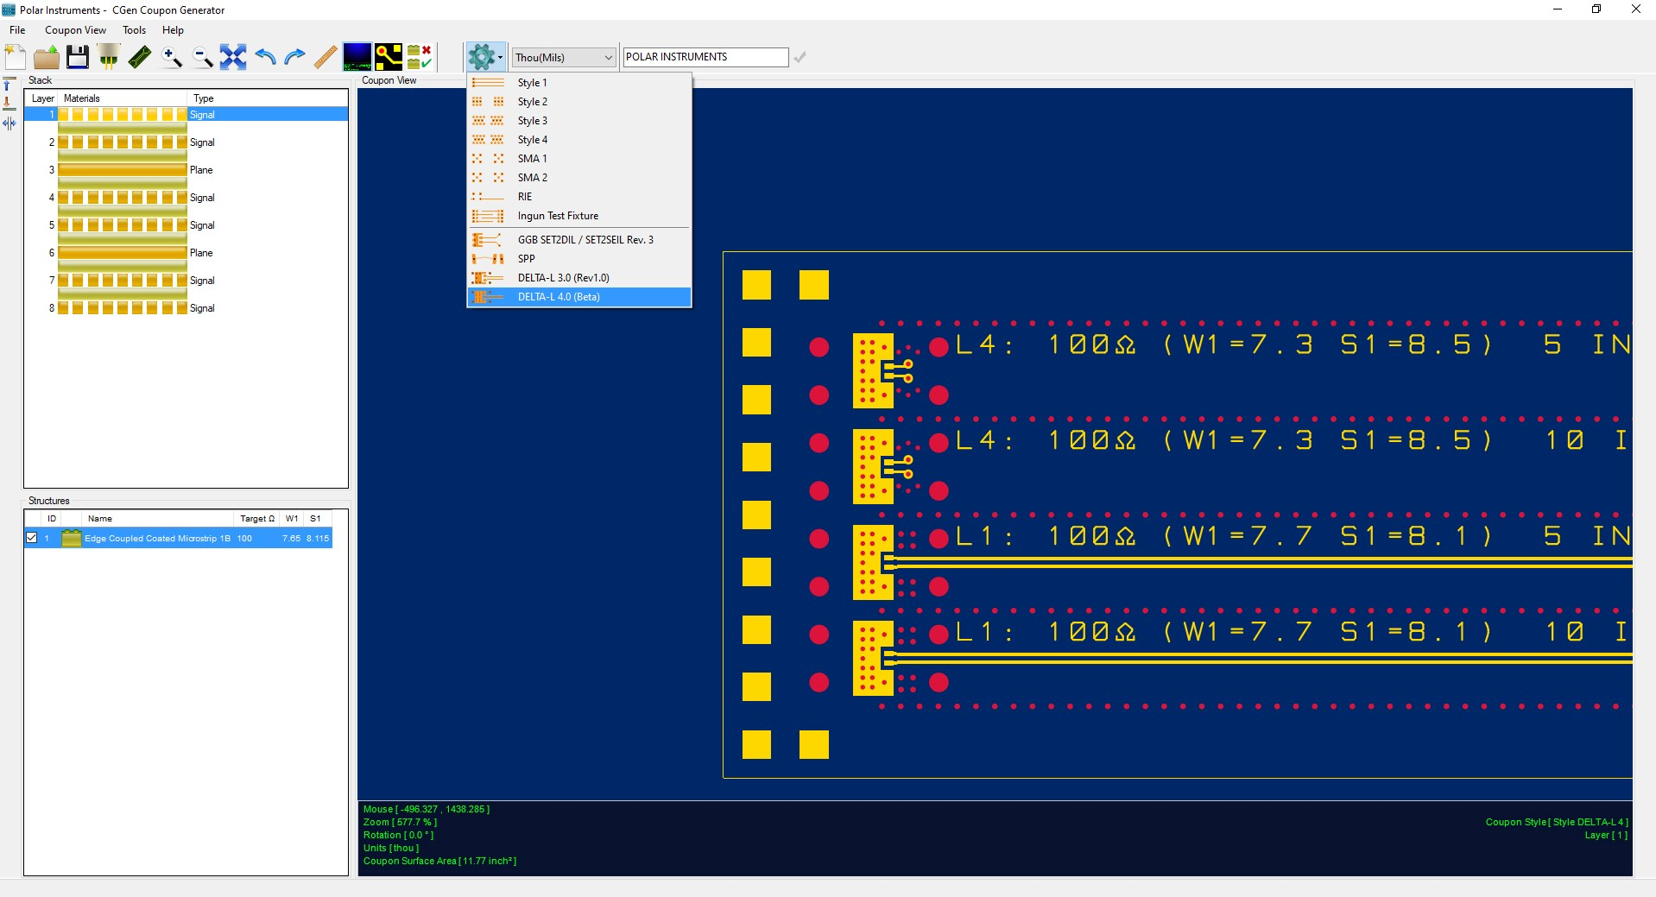This screenshot has height=897, width=1656.
Task: Click the POLAR INSTRUMENTS text field
Action: pos(705,57)
